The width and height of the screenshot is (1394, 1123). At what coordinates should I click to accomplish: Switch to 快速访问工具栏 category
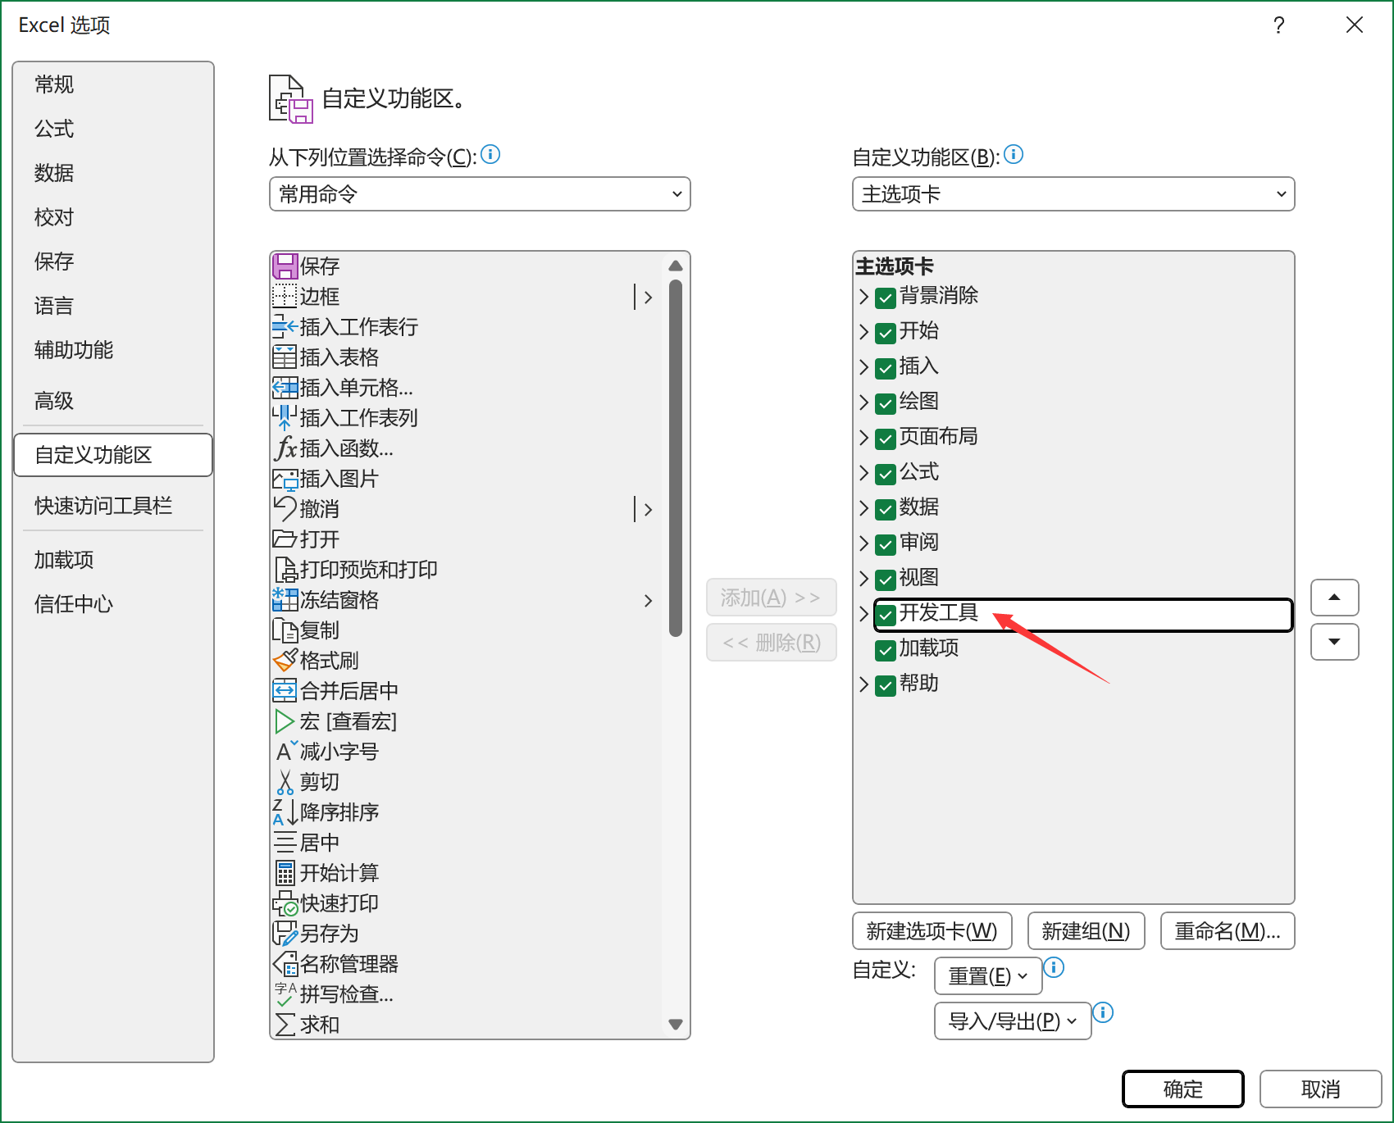pyautogui.click(x=103, y=506)
